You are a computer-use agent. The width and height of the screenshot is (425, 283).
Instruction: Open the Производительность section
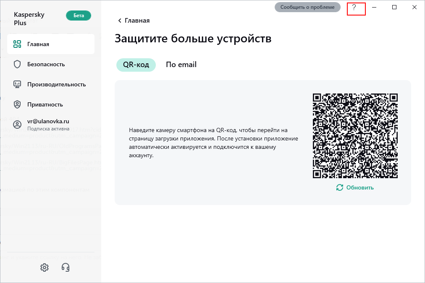tap(51, 84)
